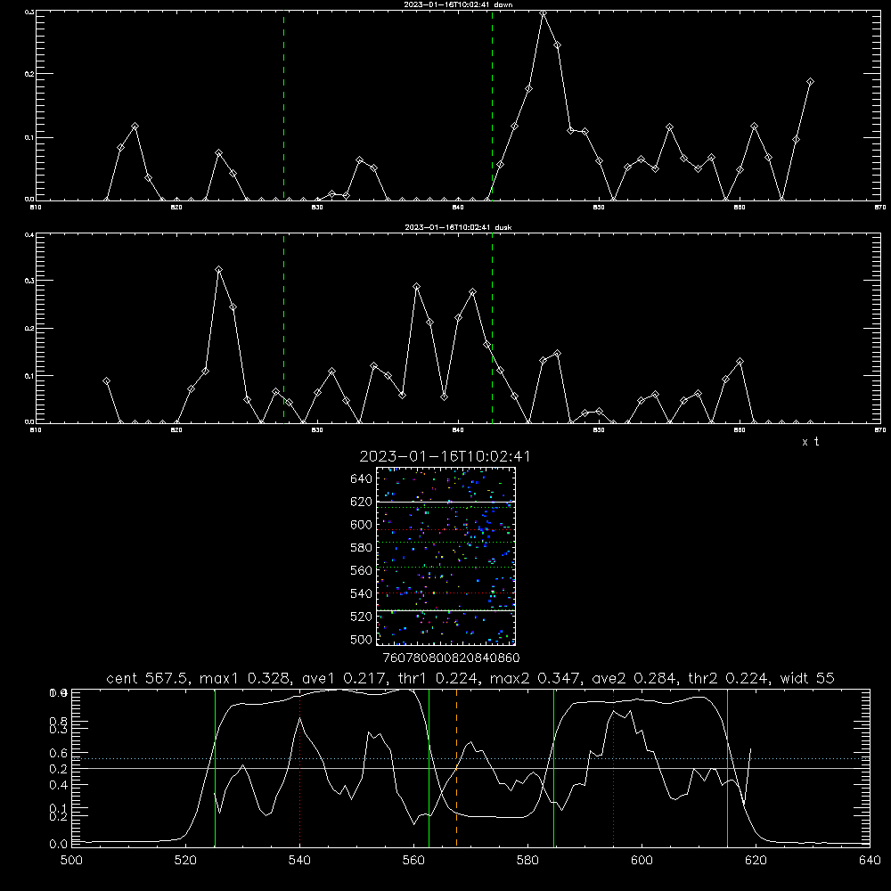The image size is (891, 891).
Task: Click red dotted vertical line at 540 in bottom plot
Action: tap(299, 768)
